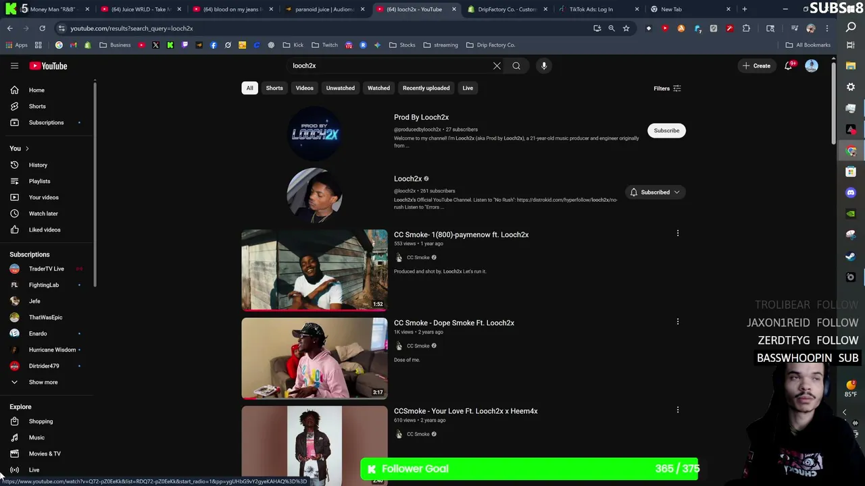The height and width of the screenshot is (486, 865).
Task: Clear the search query with X
Action: tap(497, 65)
